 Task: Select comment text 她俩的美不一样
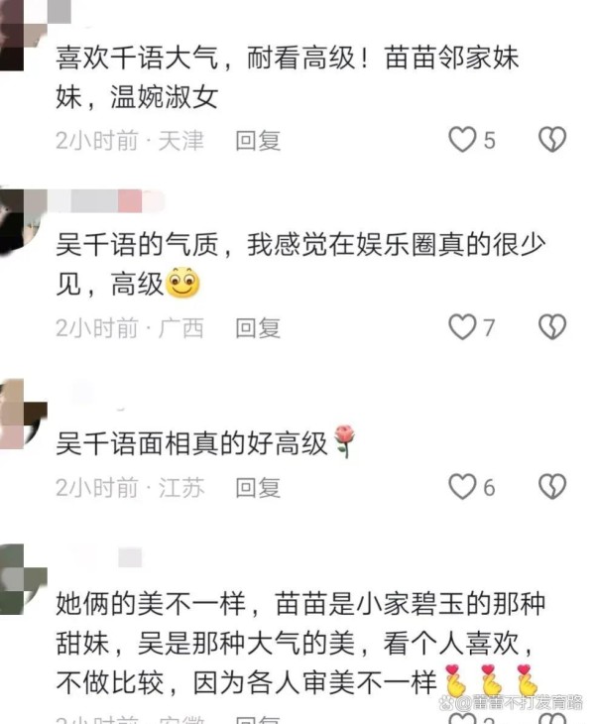(151, 604)
